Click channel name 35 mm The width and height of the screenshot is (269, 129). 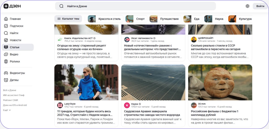(x=202, y=104)
